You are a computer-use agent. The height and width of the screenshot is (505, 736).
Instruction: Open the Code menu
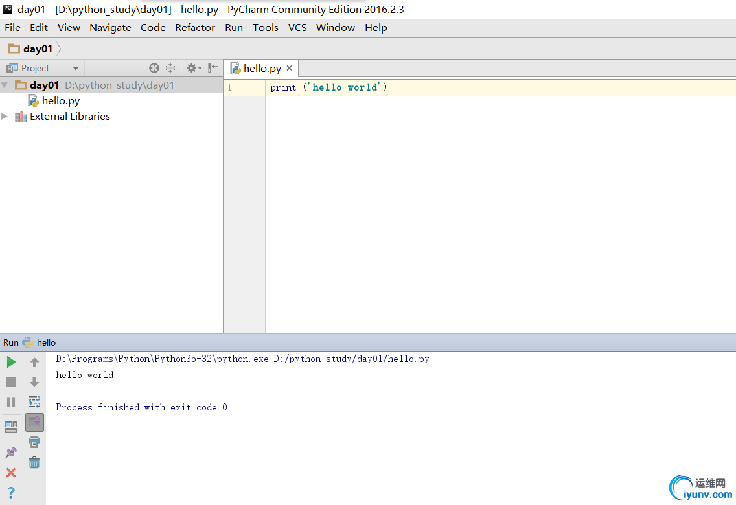click(x=153, y=28)
